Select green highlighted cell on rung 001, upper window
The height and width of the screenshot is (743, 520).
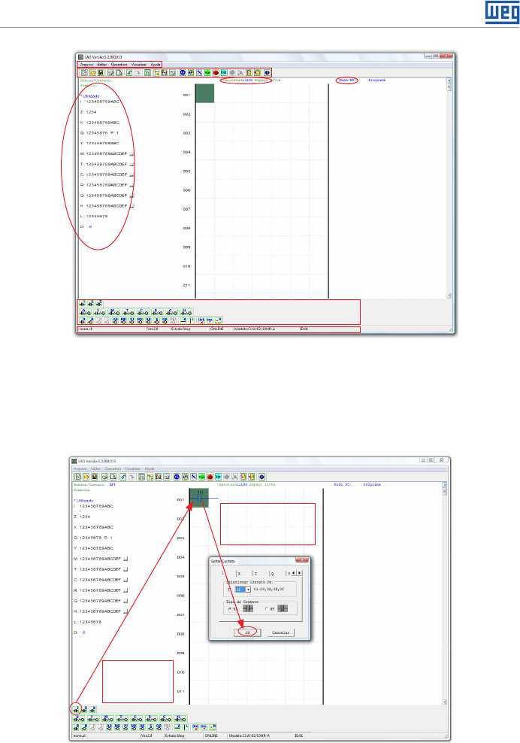pos(205,93)
